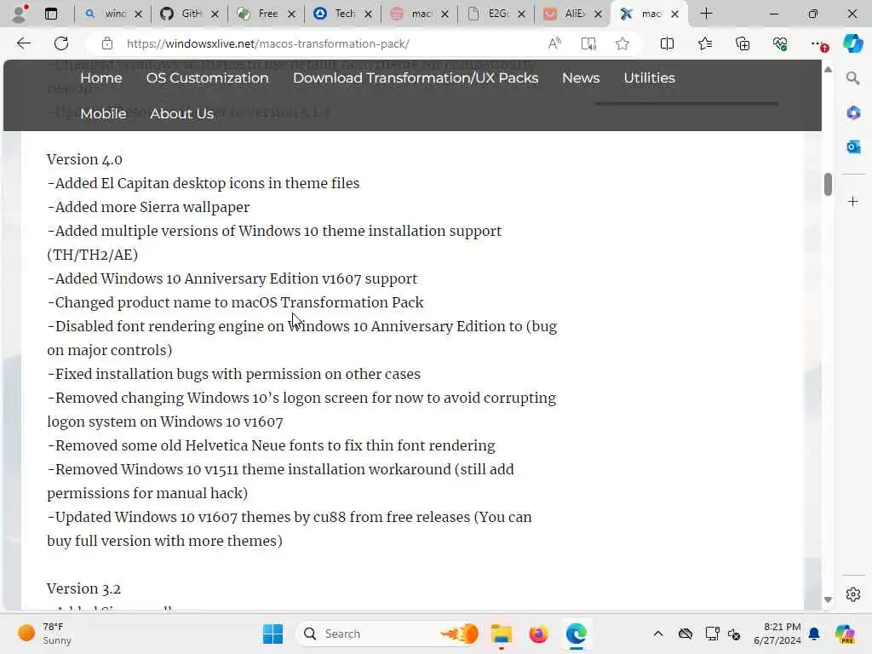Click the page vertical scrollbar thumb

828,184
